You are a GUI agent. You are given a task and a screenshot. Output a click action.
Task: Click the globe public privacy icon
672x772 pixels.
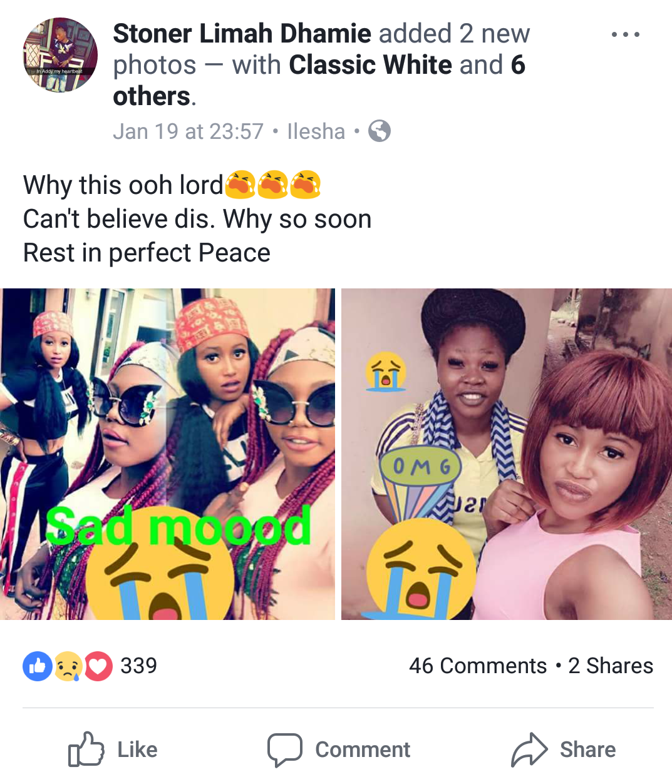tap(380, 131)
